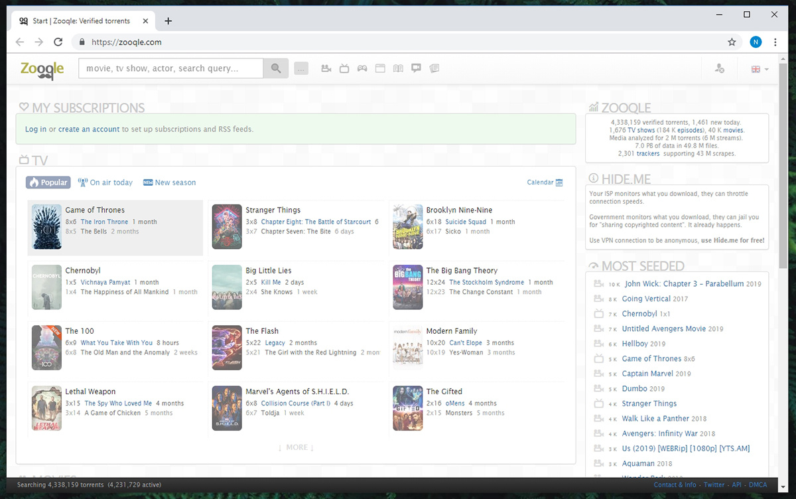Open The Spy Who Loved Me episode
The height and width of the screenshot is (499, 796).
pos(119,403)
